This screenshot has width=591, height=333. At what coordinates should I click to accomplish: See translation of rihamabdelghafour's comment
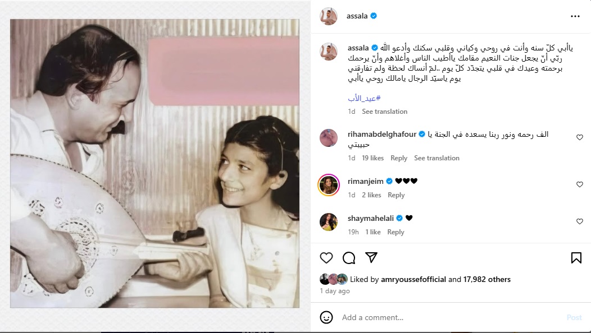pyautogui.click(x=437, y=158)
